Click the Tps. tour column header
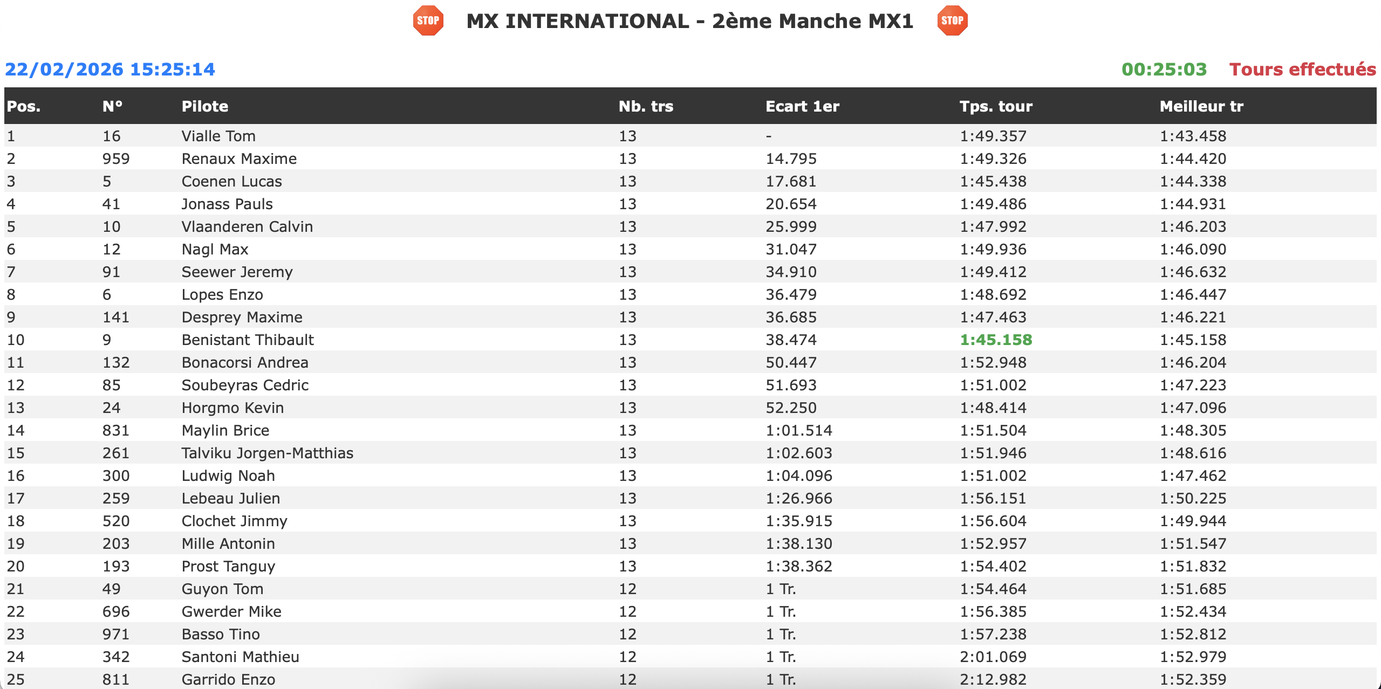 coord(996,106)
